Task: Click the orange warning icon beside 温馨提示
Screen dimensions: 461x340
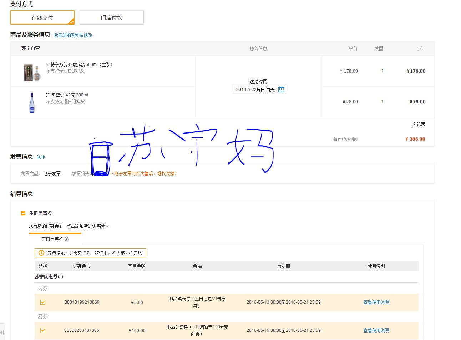Action: 41,253
